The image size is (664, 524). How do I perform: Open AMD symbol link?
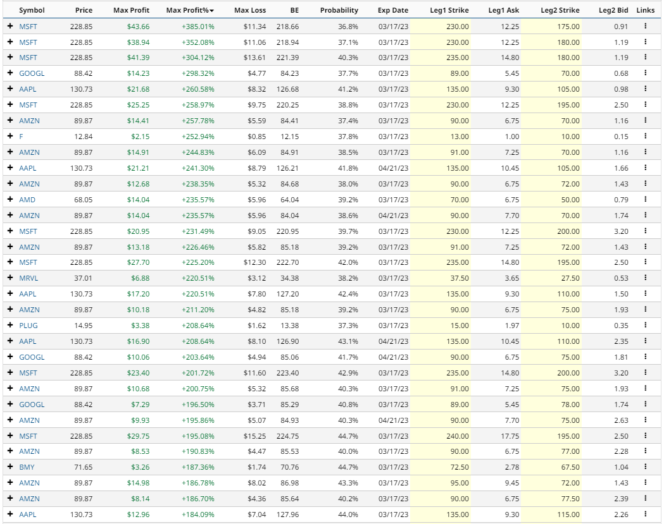[27, 199]
